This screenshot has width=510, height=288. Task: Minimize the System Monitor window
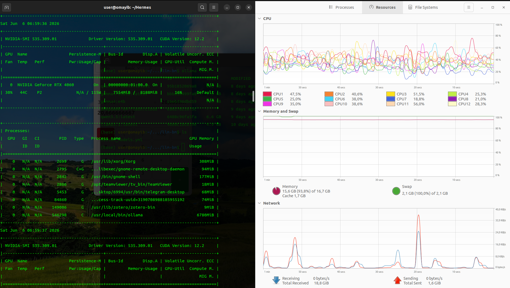point(482,7)
